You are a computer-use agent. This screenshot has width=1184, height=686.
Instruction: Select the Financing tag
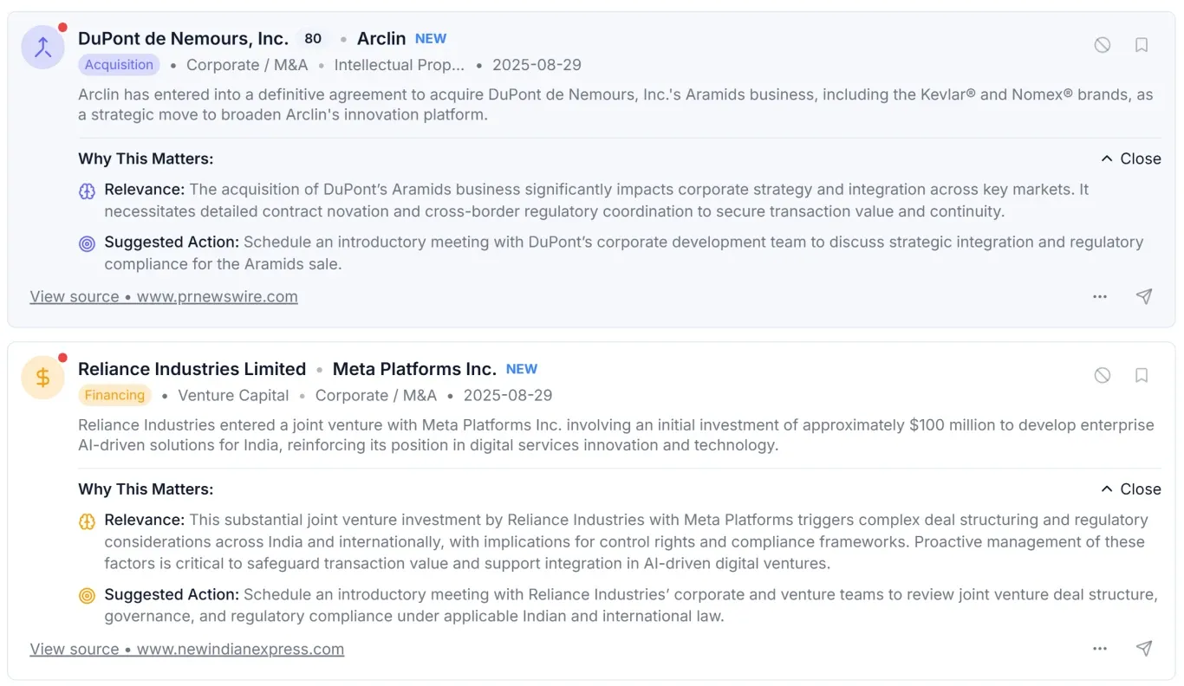coord(114,395)
